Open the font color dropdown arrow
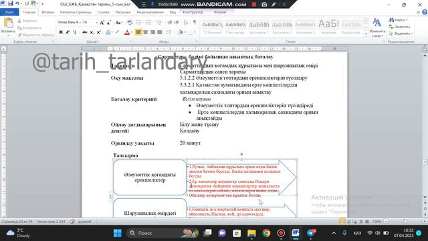Viewport: 428px width, 241px height. pos(132,32)
